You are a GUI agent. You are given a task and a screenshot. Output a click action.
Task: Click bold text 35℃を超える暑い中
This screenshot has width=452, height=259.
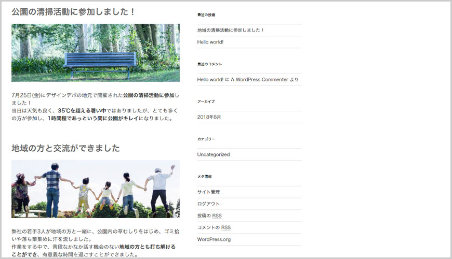pos(82,110)
